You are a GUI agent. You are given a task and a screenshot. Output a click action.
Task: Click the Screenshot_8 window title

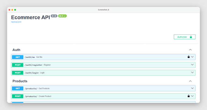(x=103, y=10)
